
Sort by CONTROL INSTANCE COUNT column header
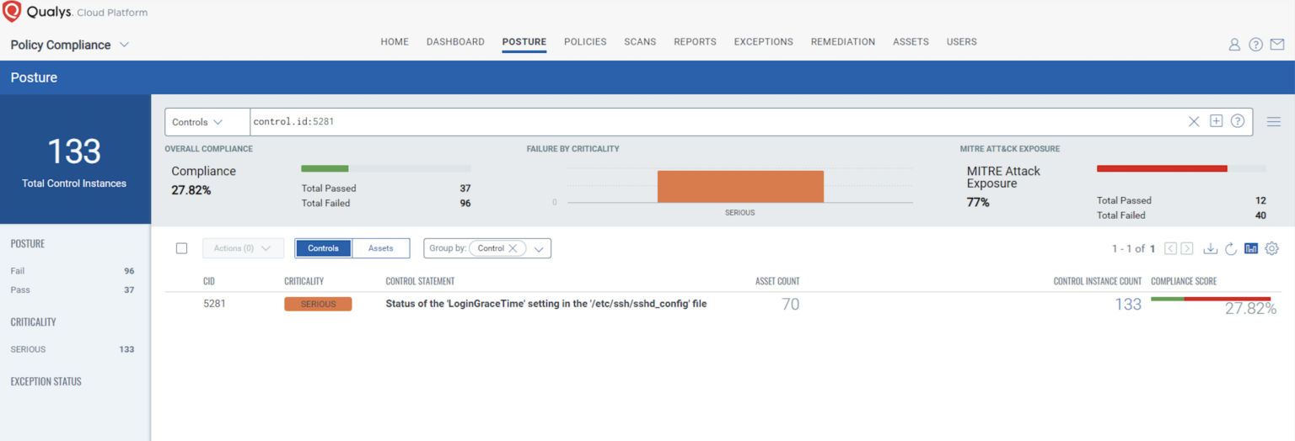(x=1098, y=281)
